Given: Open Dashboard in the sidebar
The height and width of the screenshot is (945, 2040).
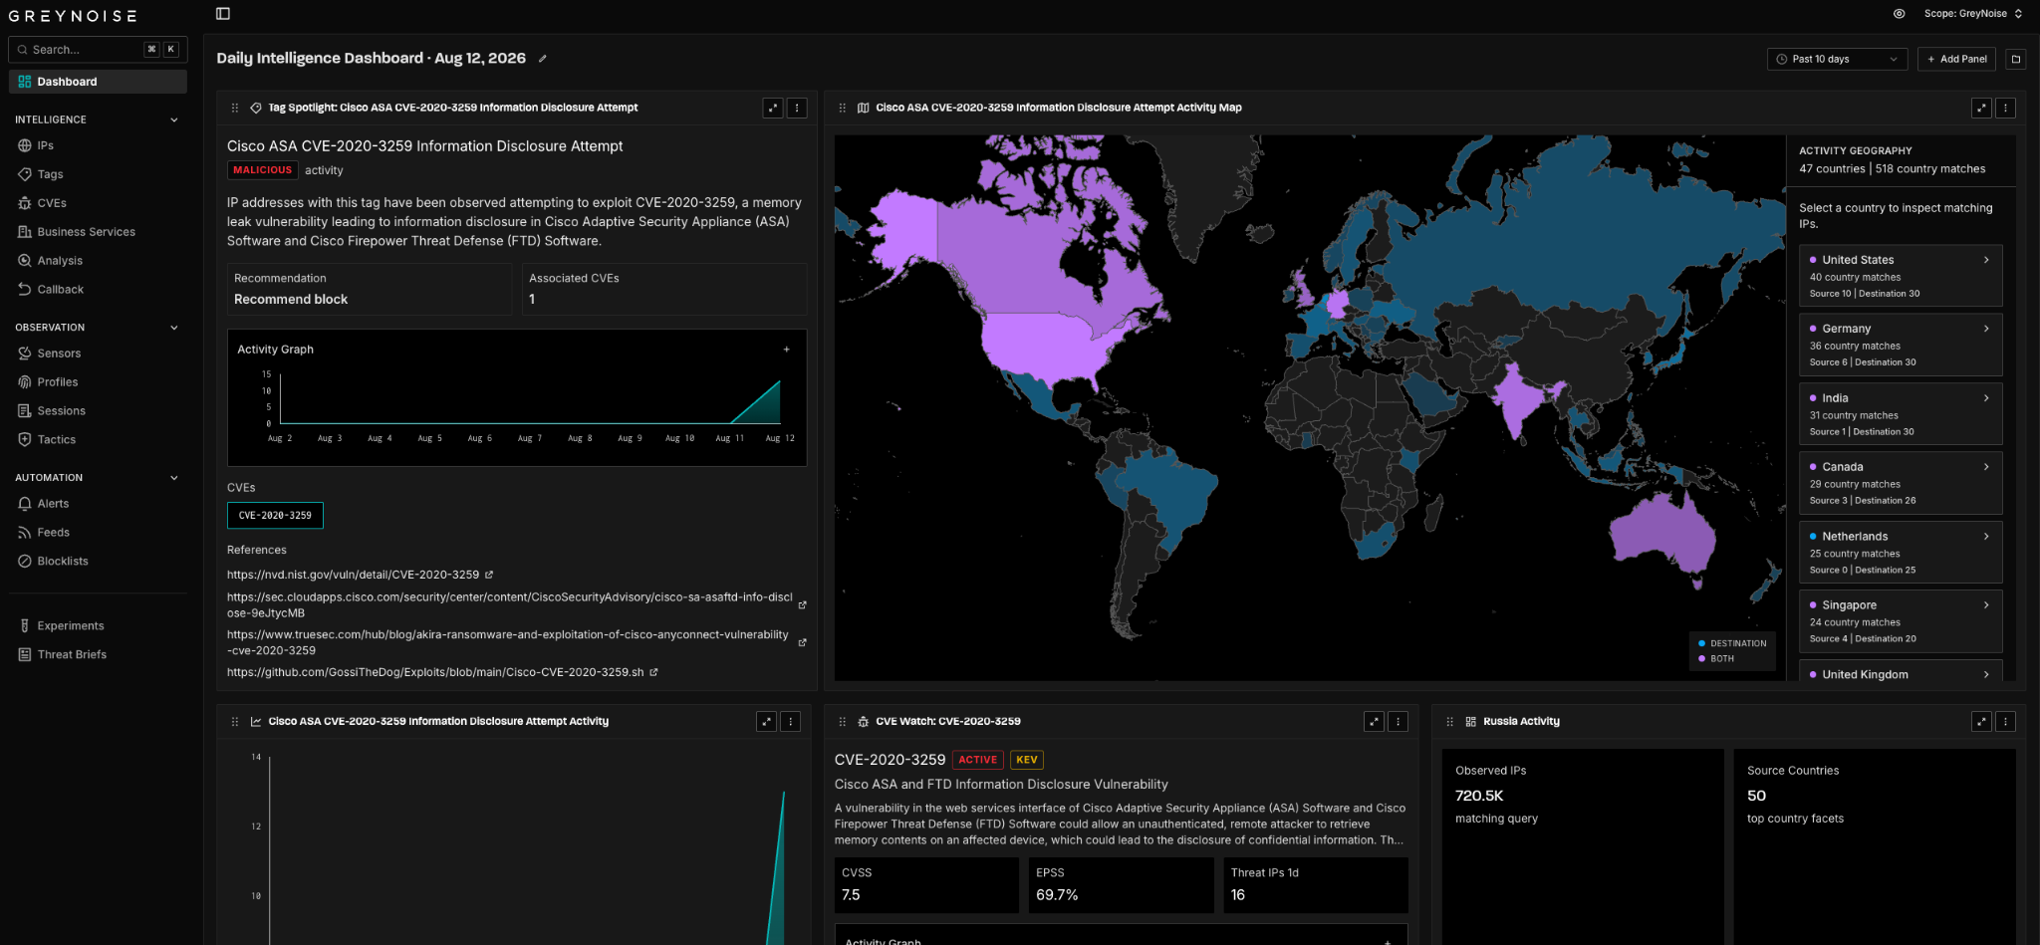Looking at the screenshot, I should tap(98, 82).
